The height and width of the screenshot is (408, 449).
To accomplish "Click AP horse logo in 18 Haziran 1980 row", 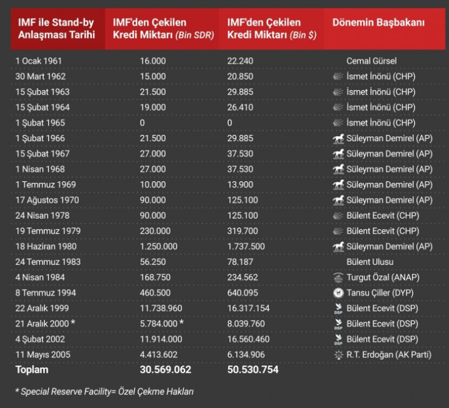I will pyautogui.click(x=338, y=246).
